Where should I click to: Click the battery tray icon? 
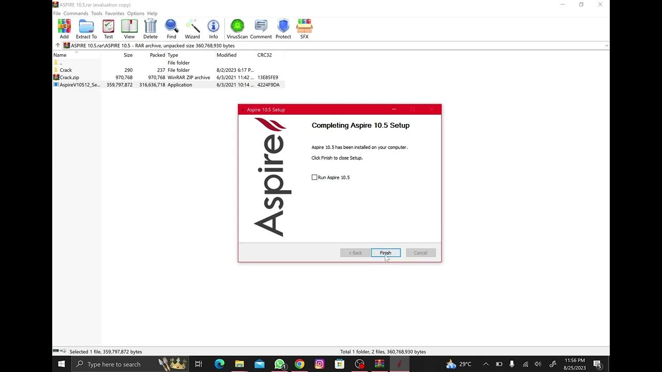499,364
